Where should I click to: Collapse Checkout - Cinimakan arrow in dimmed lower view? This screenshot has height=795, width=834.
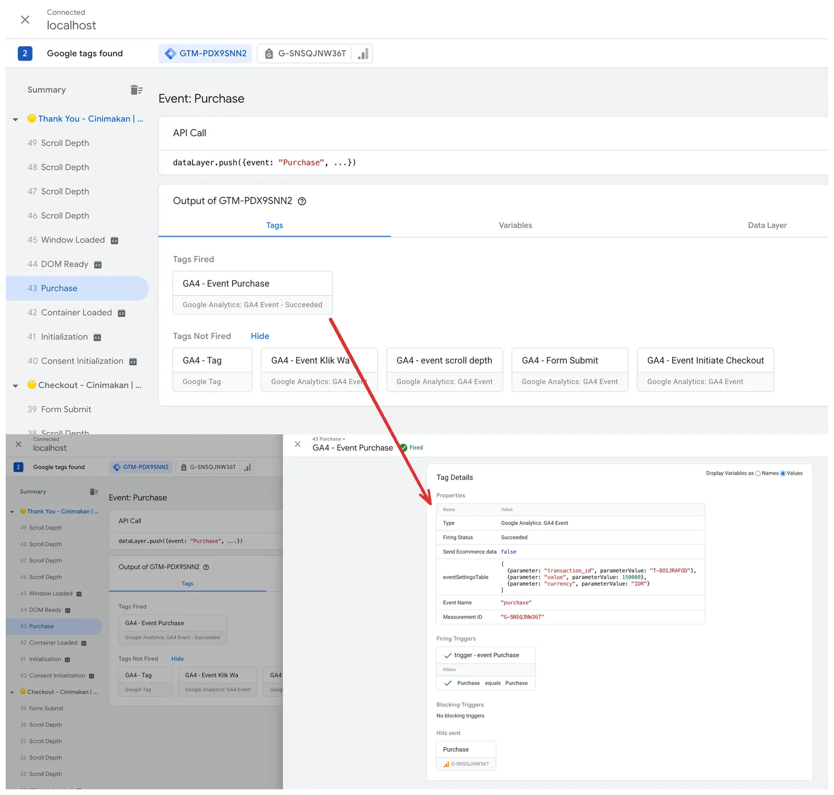[12, 692]
